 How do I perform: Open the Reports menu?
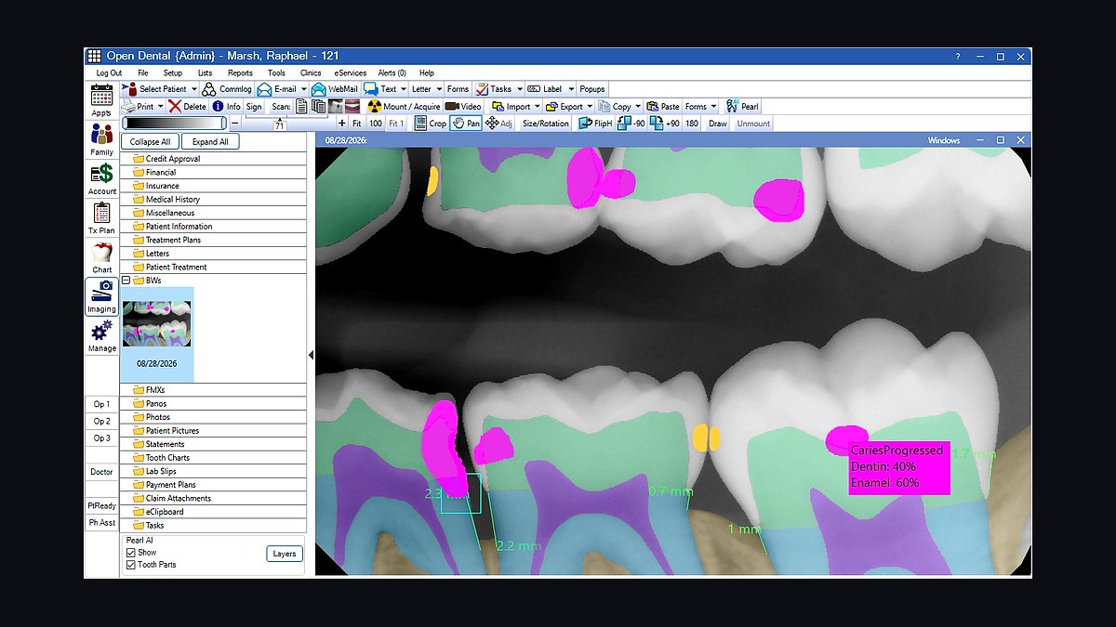pyautogui.click(x=240, y=72)
